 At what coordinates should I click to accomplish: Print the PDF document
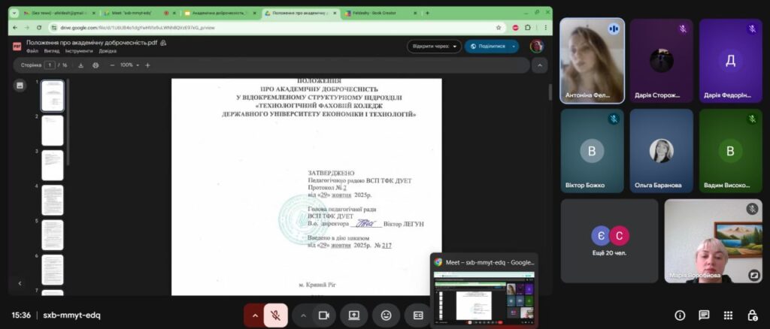point(95,65)
